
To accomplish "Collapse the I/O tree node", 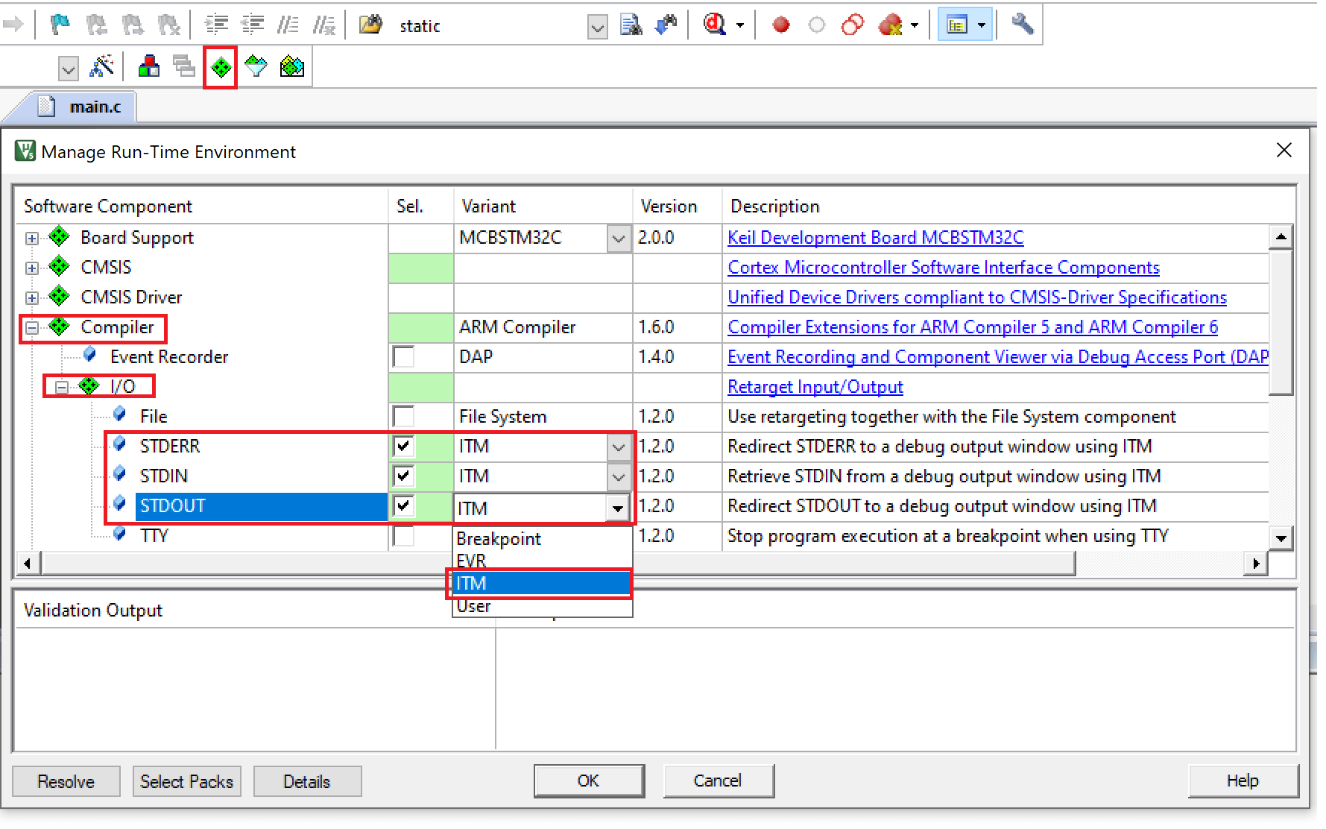I will click(61, 387).
